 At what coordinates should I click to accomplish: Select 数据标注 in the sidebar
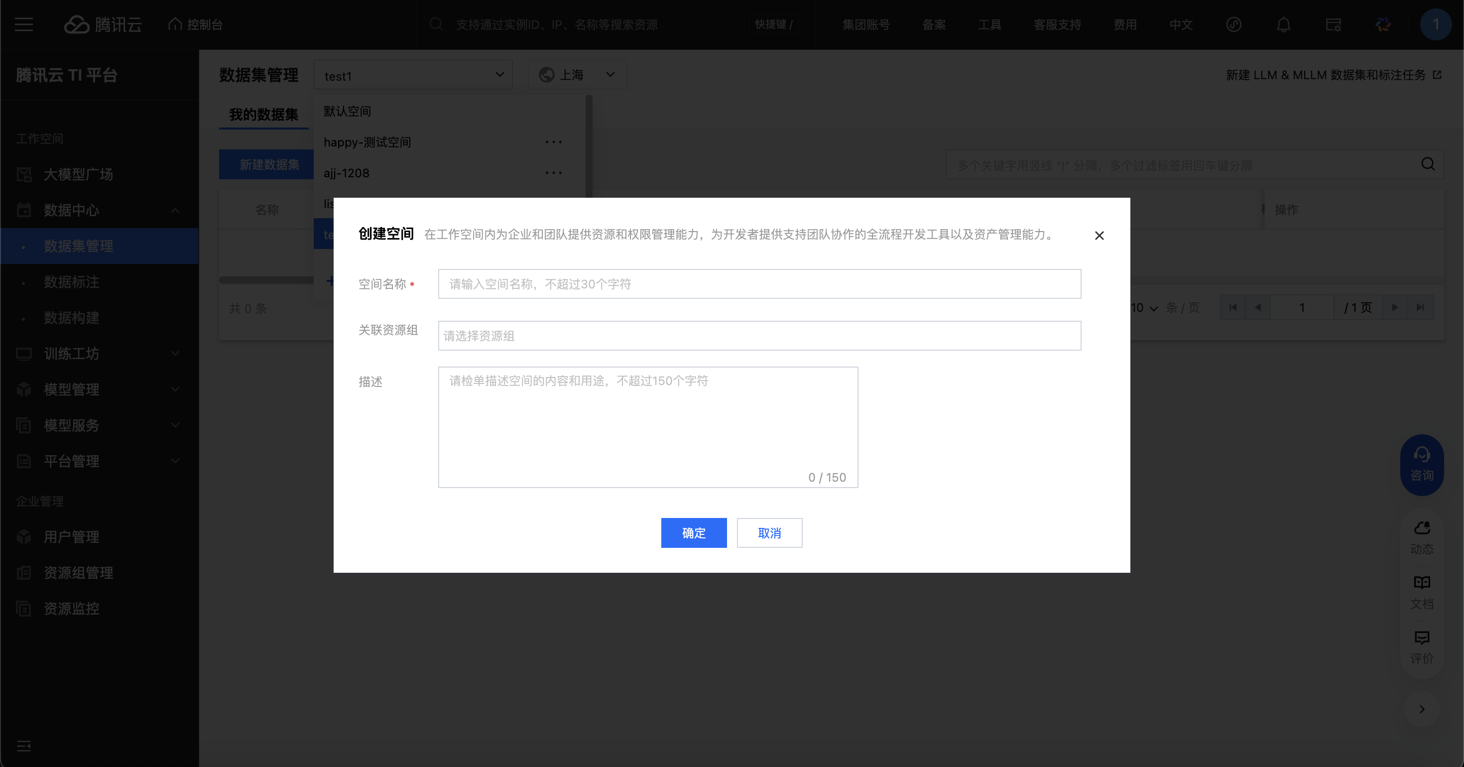click(72, 282)
